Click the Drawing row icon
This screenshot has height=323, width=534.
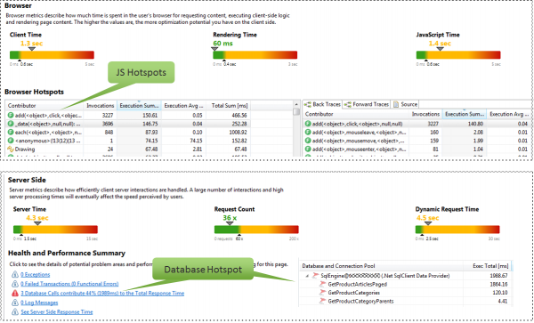(11, 149)
